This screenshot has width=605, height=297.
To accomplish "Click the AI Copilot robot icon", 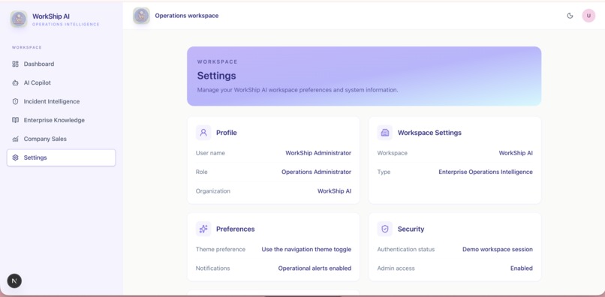I will tap(16, 83).
